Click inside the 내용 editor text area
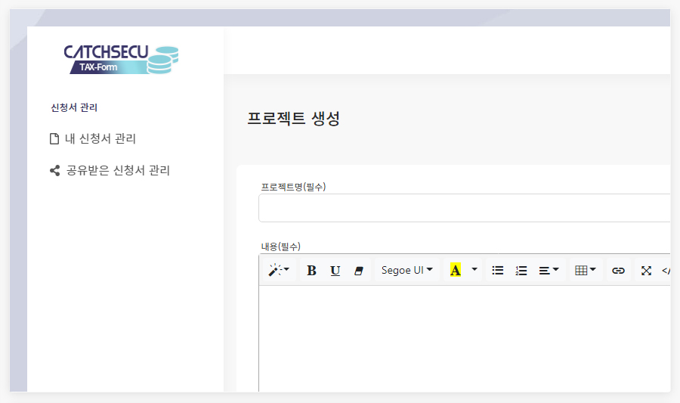680x403 pixels. pyautogui.click(x=465, y=339)
